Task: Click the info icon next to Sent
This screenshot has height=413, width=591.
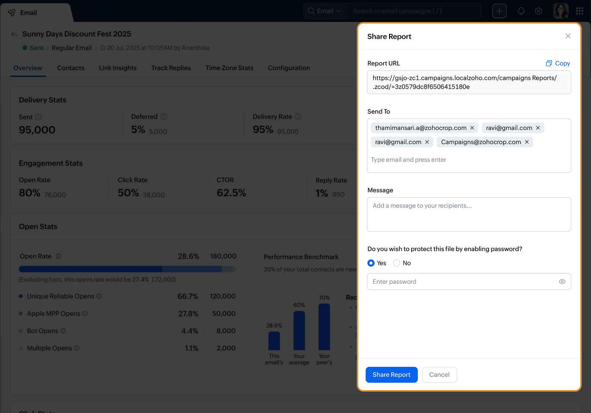Action: click(38, 117)
